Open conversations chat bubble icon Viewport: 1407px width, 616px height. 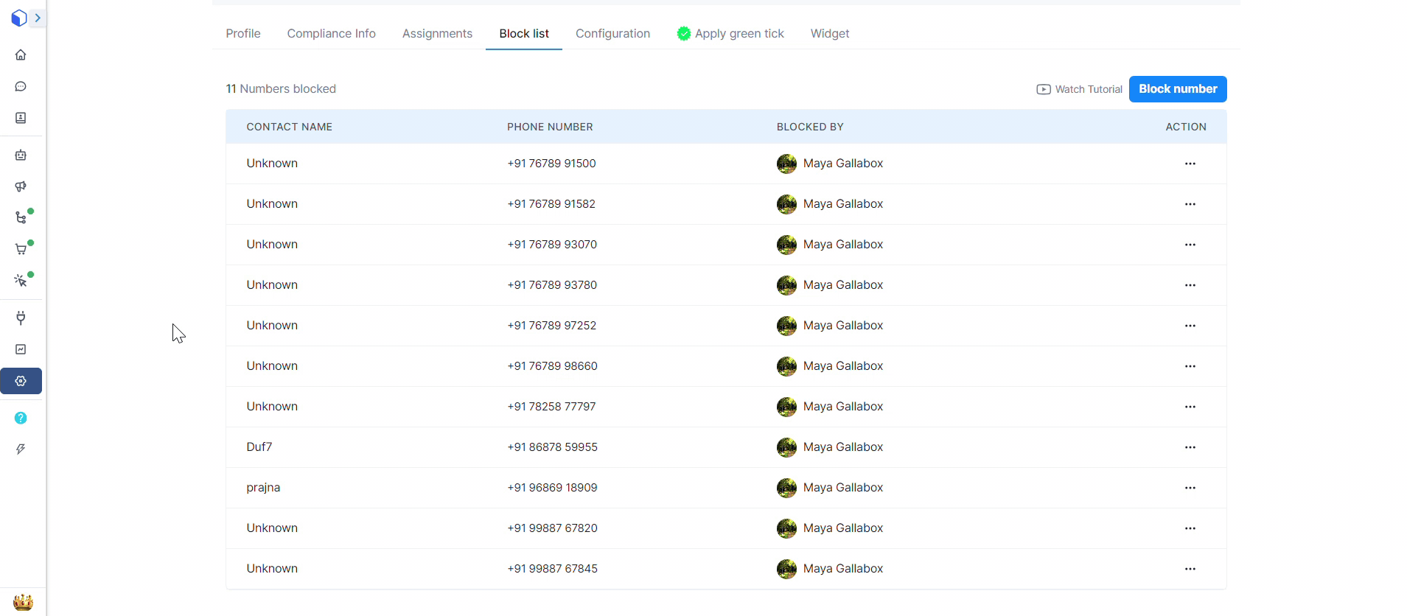click(x=21, y=87)
